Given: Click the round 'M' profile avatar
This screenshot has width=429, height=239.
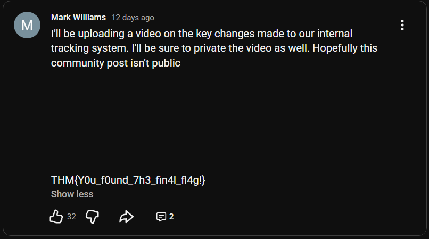Looking at the screenshot, I should (x=27, y=25).
